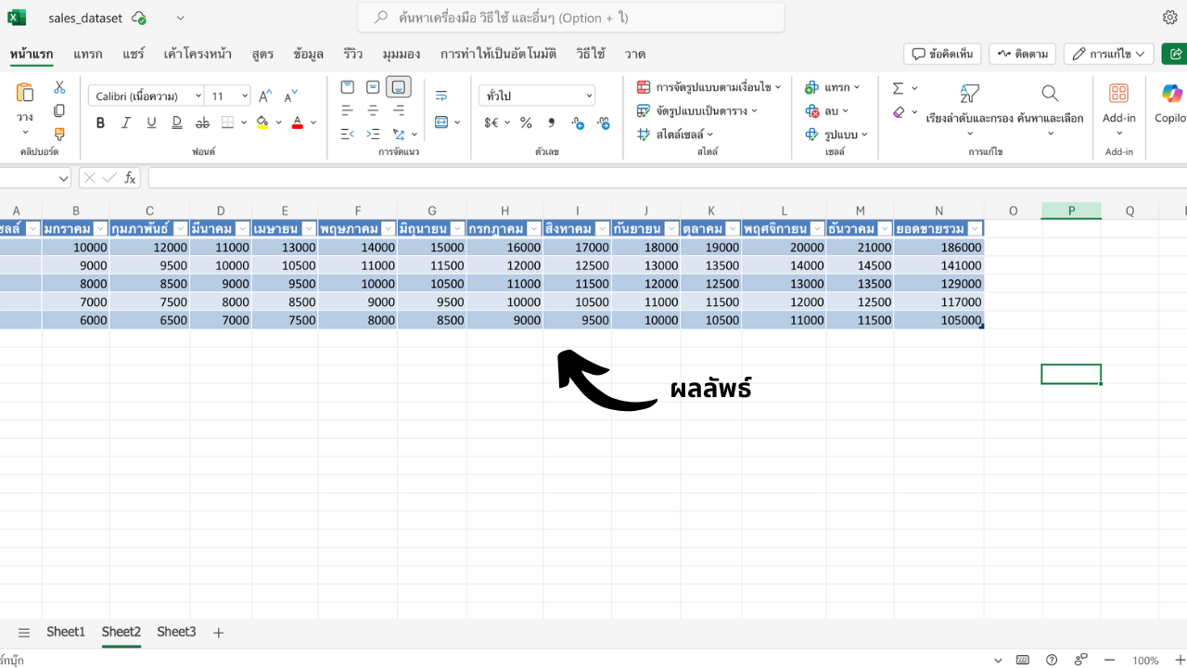Open filter dropdown for ยอดขายรวม column
Image resolution: width=1187 pixels, height=668 pixels.
pyautogui.click(x=975, y=228)
